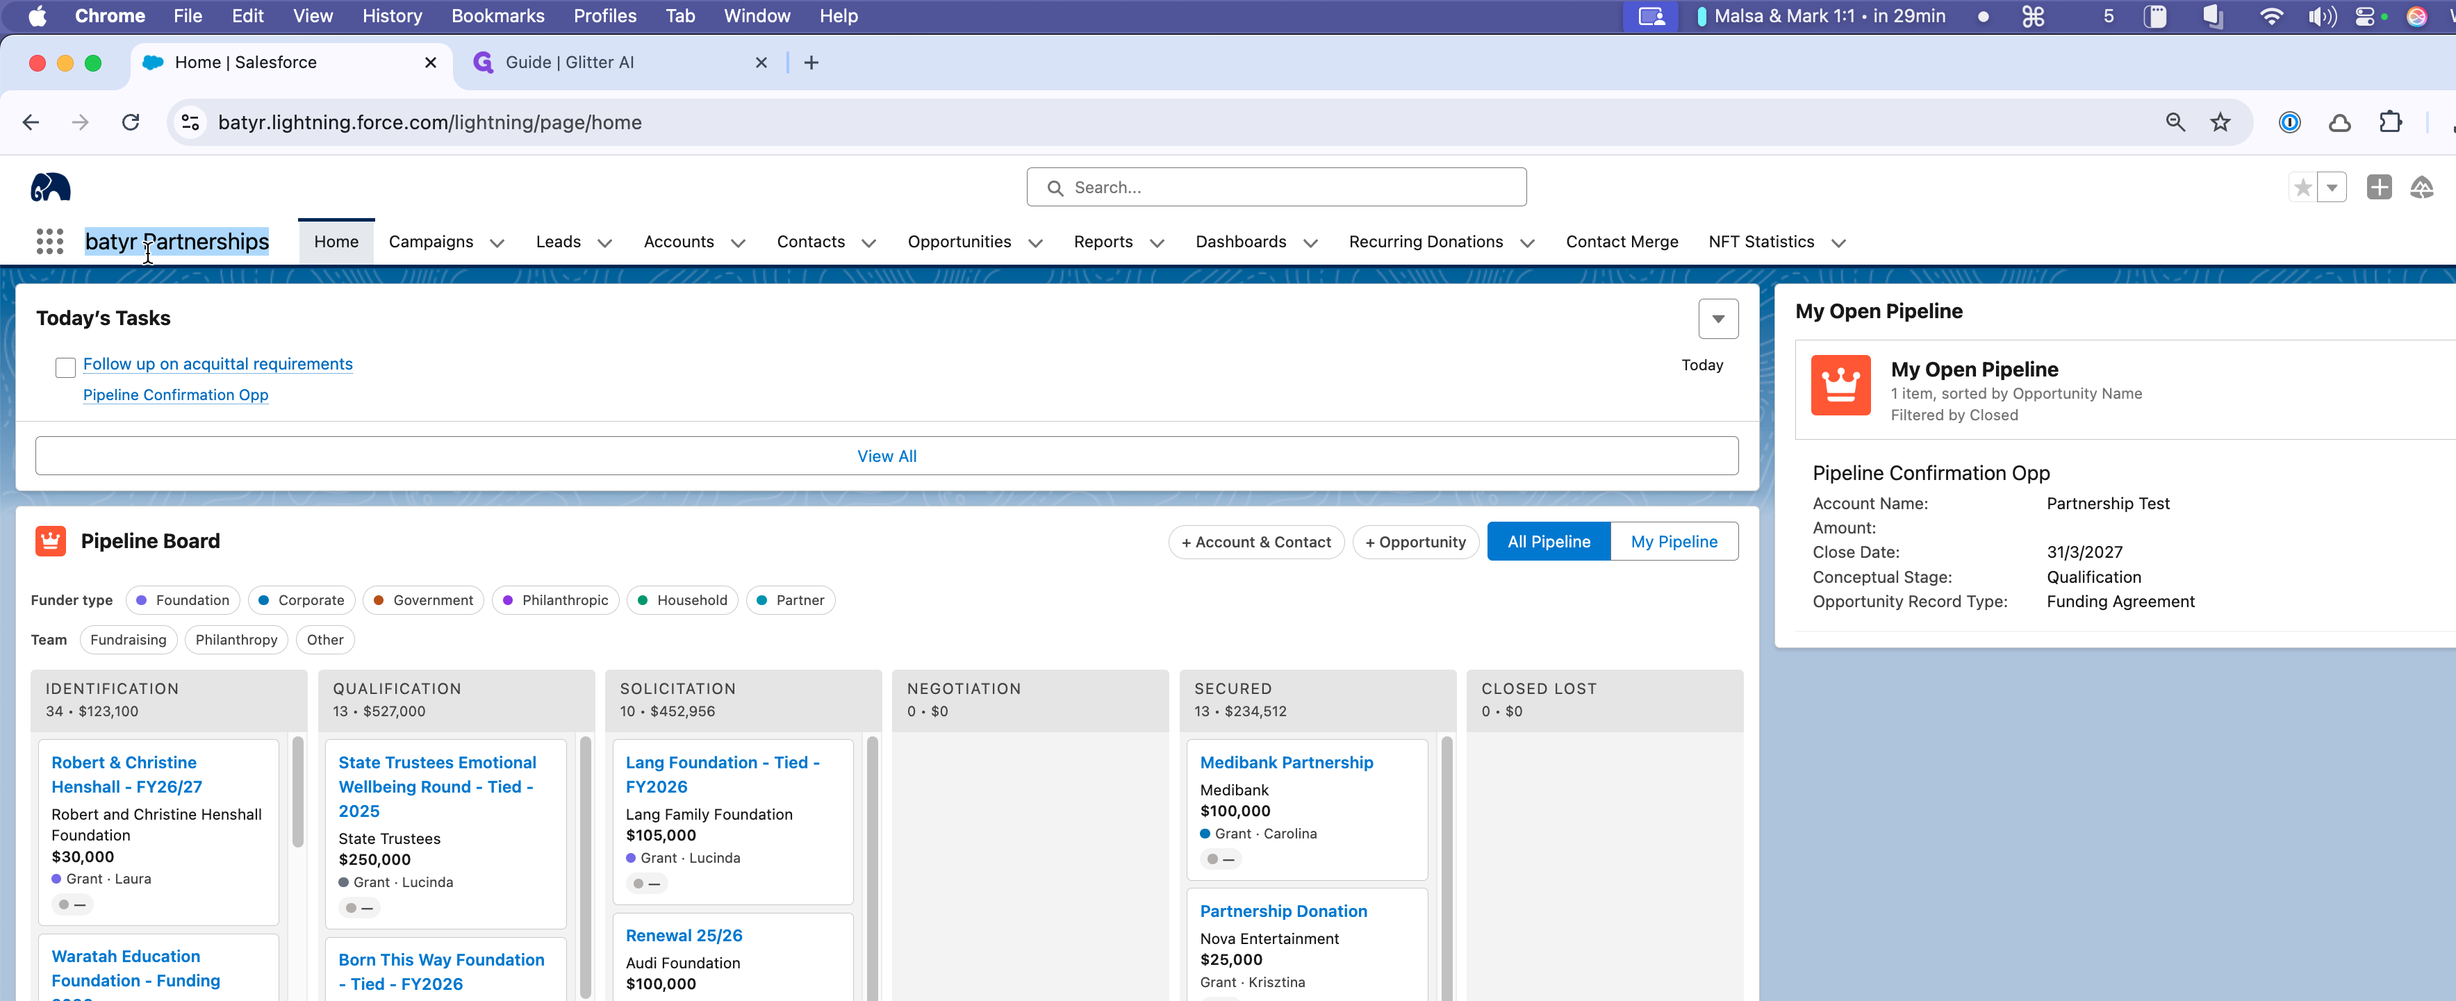The width and height of the screenshot is (2456, 1001).
Task: Open the Chrome History menu
Action: click(392, 16)
